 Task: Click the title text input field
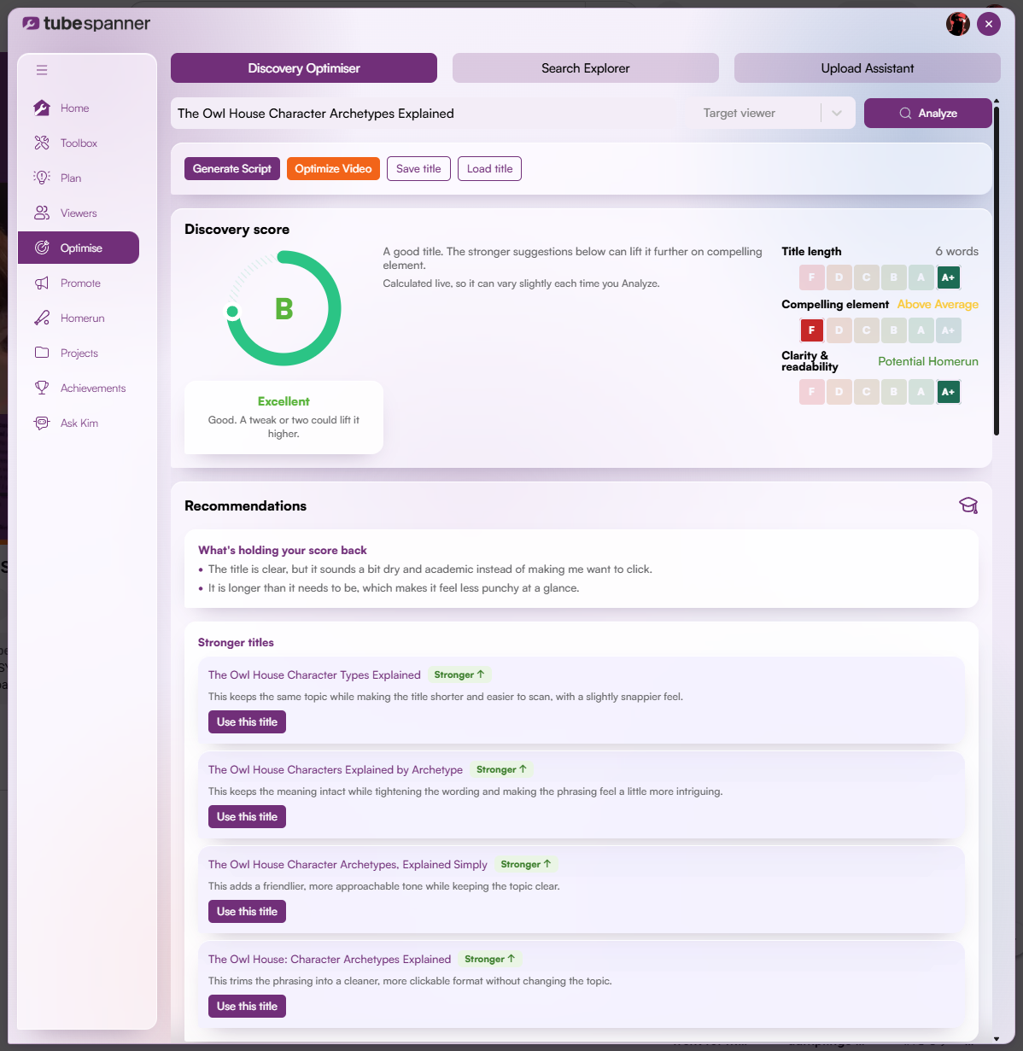pos(431,114)
